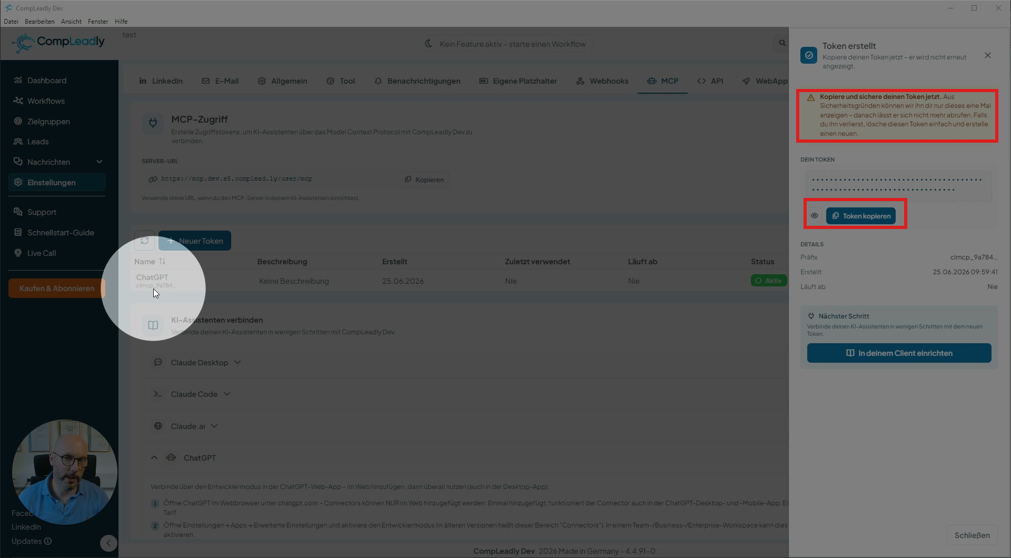Image resolution: width=1011 pixels, height=558 pixels.
Task: Click the search icon in the header
Action: coord(782,43)
